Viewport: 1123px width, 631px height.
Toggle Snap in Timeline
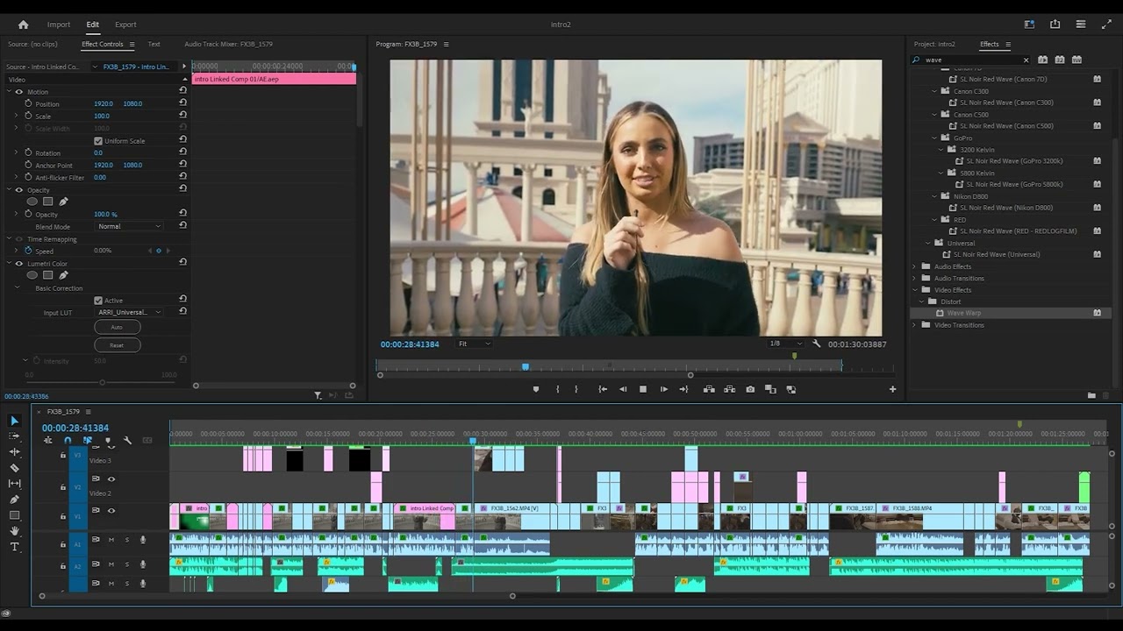coord(68,441)
